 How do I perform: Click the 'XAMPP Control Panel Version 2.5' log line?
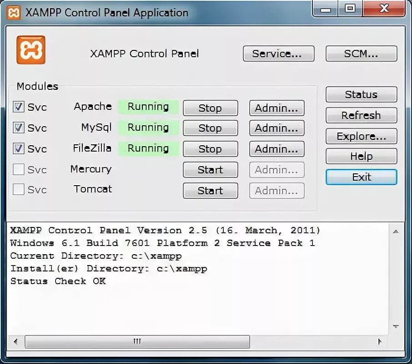click(x=165, y=230)
